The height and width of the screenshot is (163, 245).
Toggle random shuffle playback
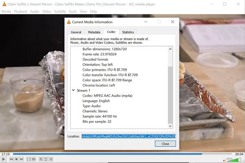point(51,159)
